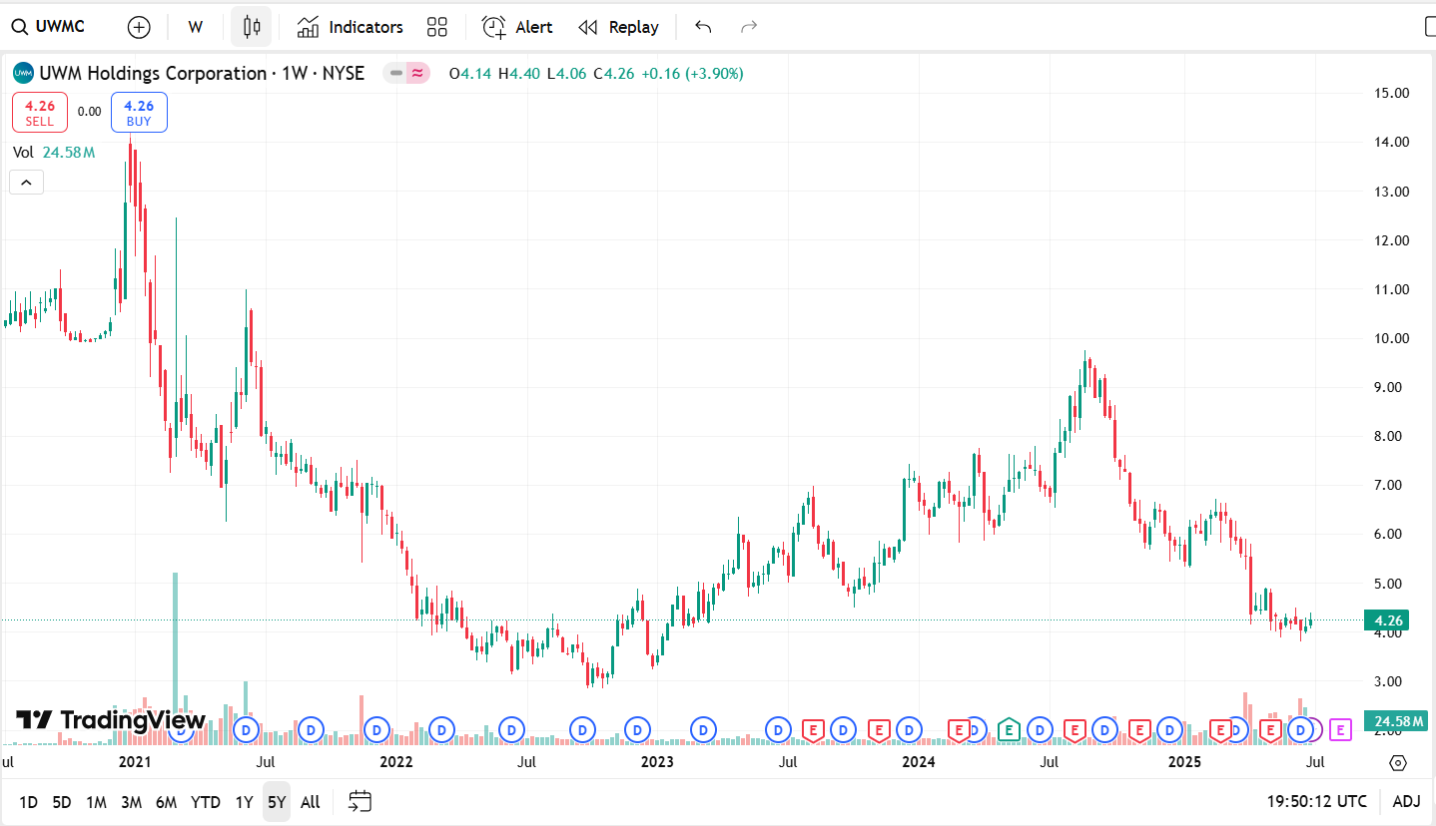Viewport: 1436px width, 826px height.
Task: Select the 3M date range
Action: pos(131,802)
